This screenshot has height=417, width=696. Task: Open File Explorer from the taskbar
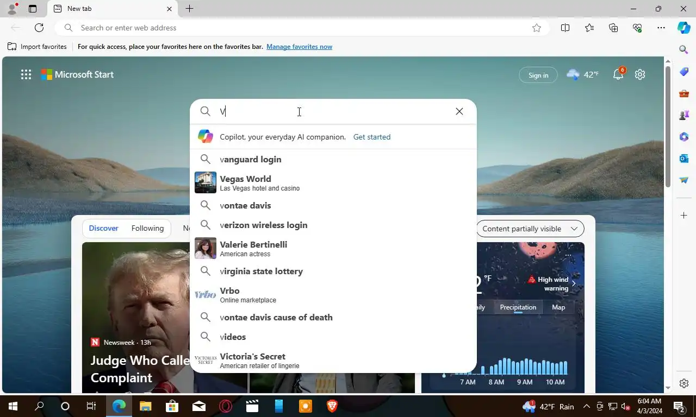(146, 406)
